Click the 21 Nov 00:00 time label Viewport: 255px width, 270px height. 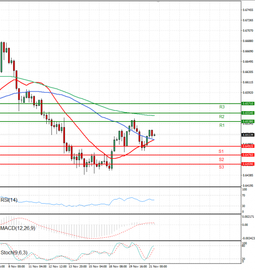click(158, 267)
